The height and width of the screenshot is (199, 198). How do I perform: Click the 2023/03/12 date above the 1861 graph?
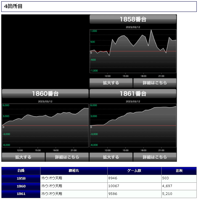tap(133, 101)
